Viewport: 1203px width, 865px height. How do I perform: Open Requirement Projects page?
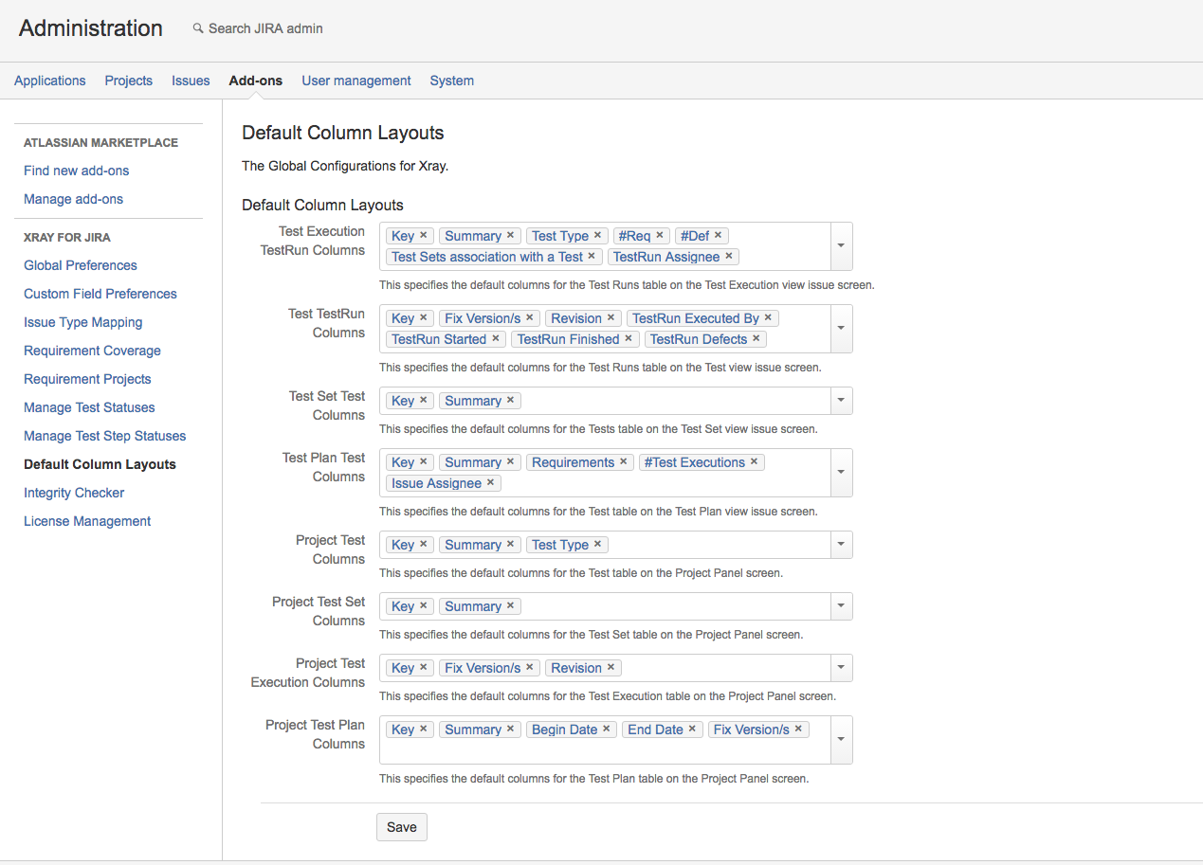point(87,379)
